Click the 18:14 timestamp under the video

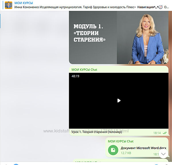pos(157,133)
